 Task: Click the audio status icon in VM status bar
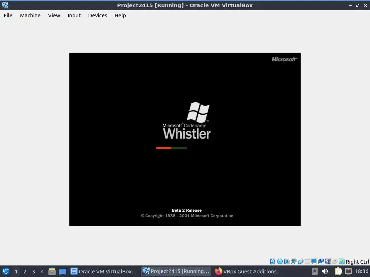point(287,261)
